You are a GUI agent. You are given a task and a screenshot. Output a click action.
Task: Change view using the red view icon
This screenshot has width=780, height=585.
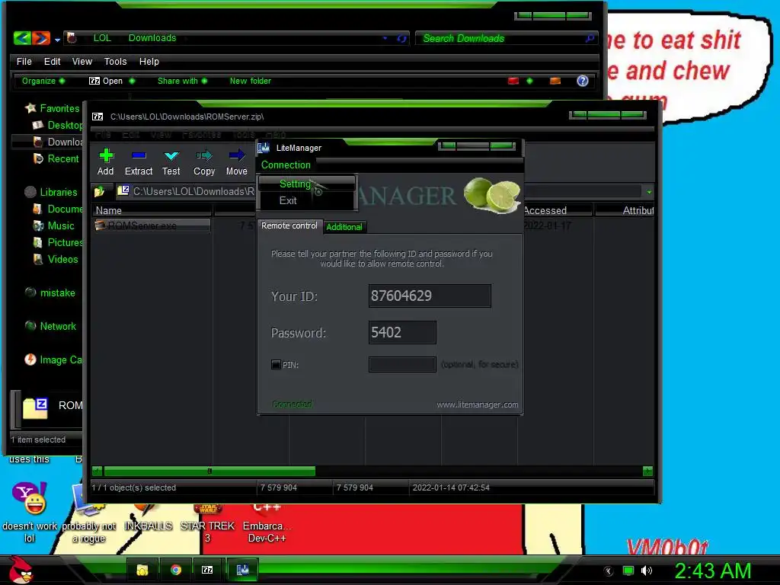(x=513, y=81)
